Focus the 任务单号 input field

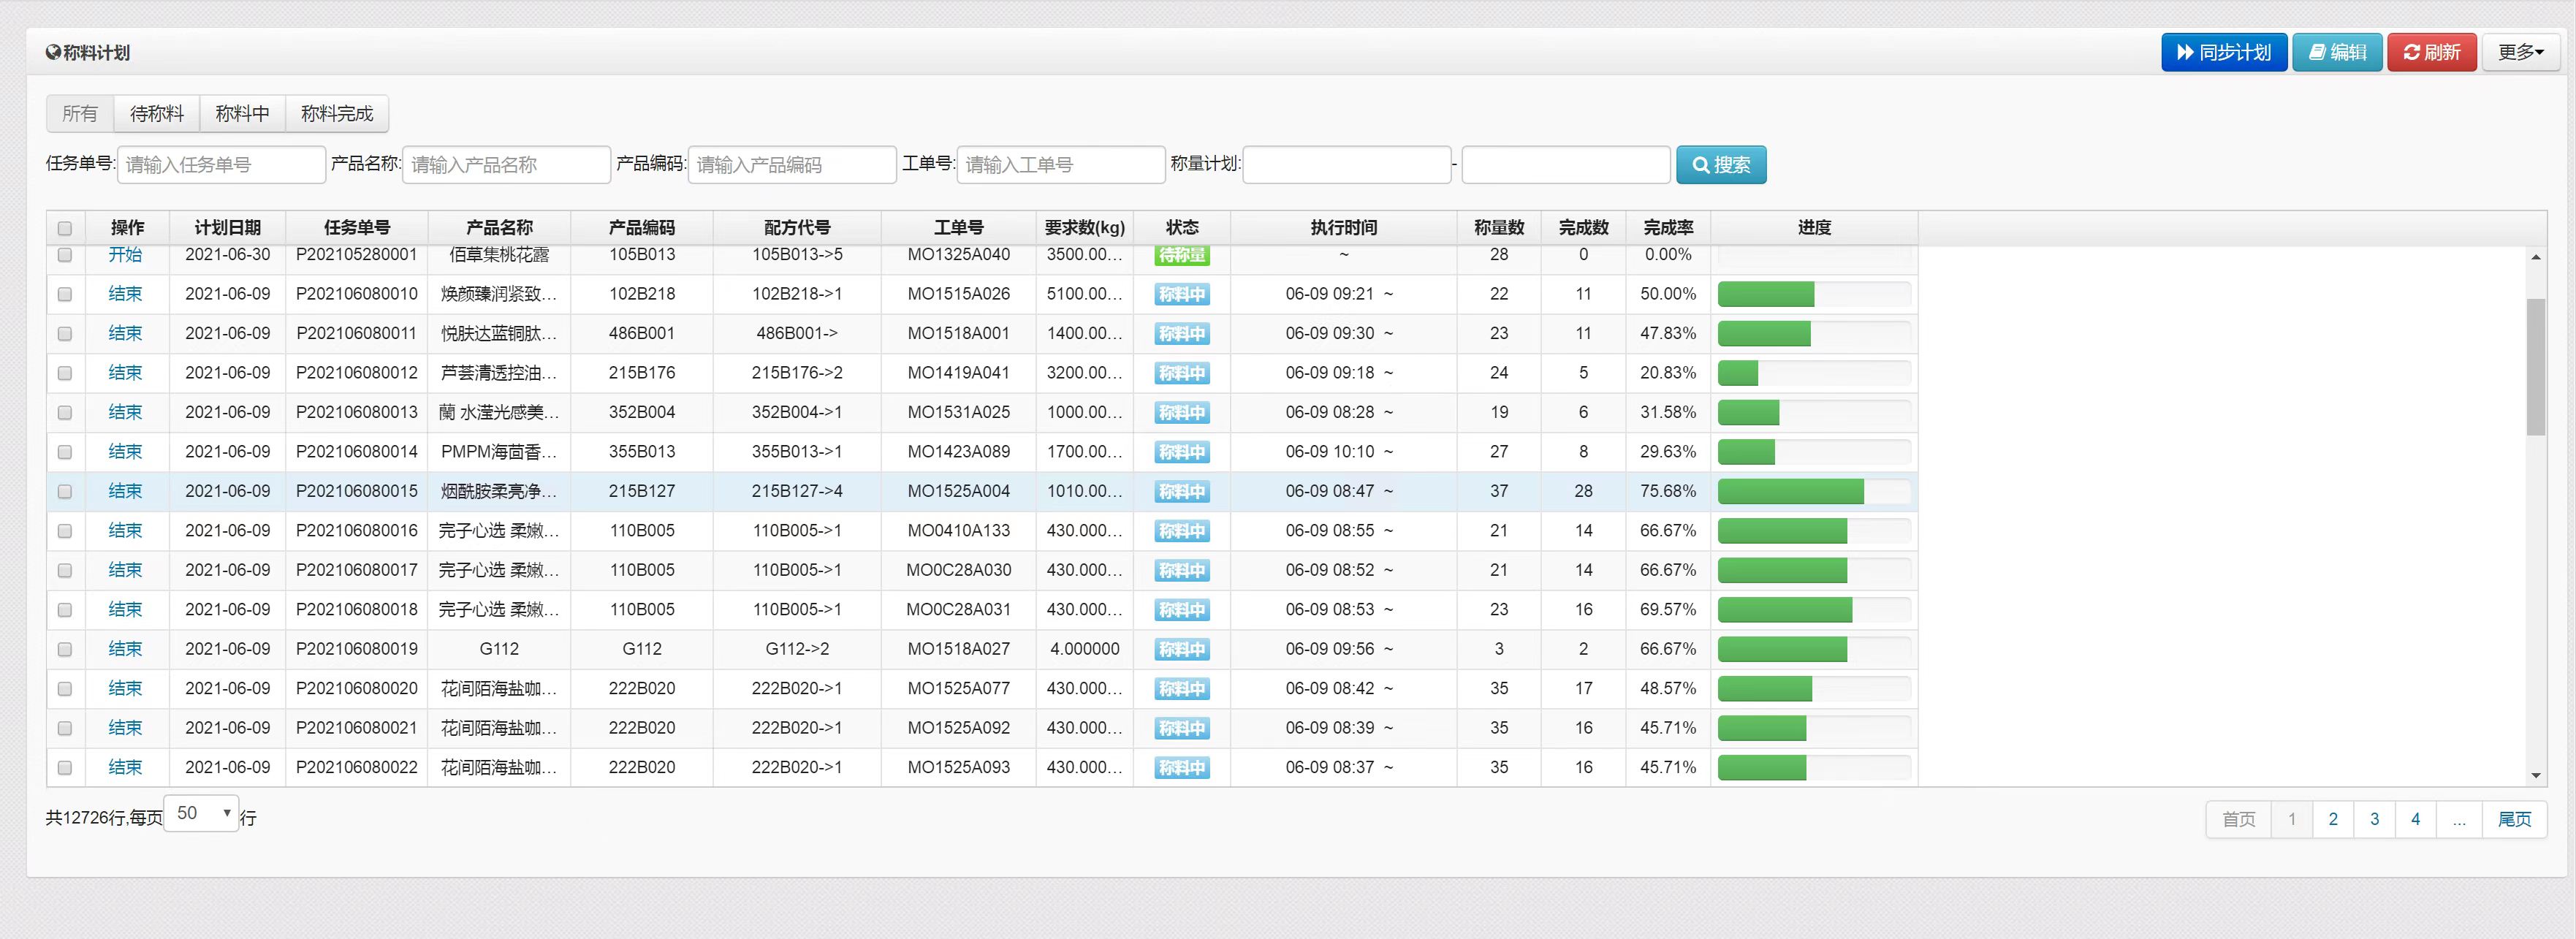221,164
